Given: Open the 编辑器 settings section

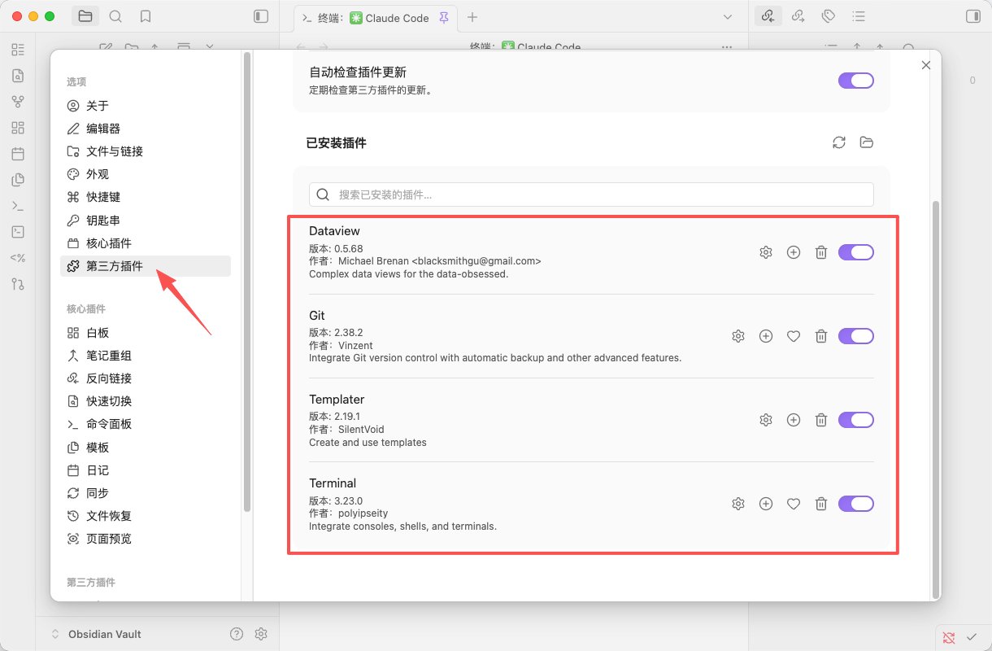Looking at the screenshot, I should [146, 129].
